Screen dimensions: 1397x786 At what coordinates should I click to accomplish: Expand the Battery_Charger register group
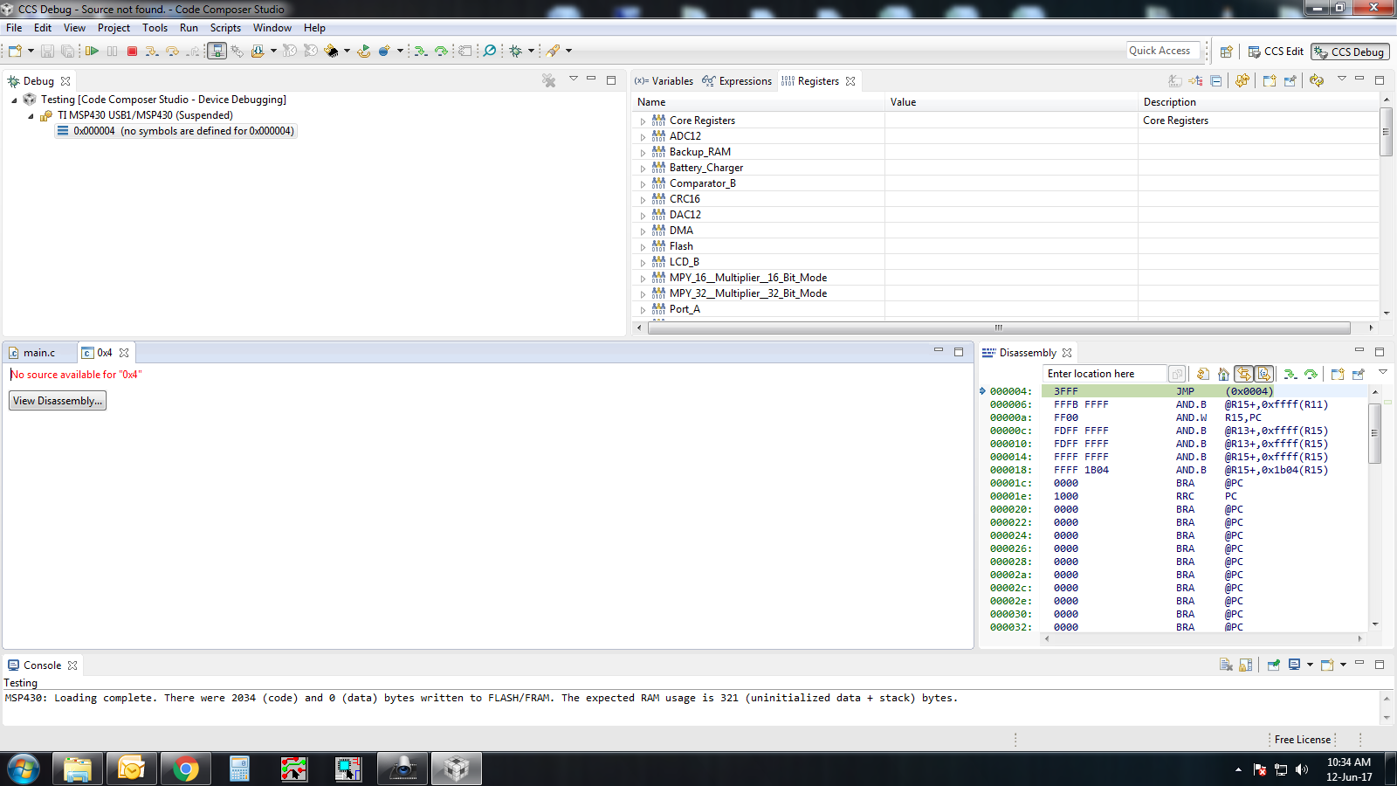[643, 169]
